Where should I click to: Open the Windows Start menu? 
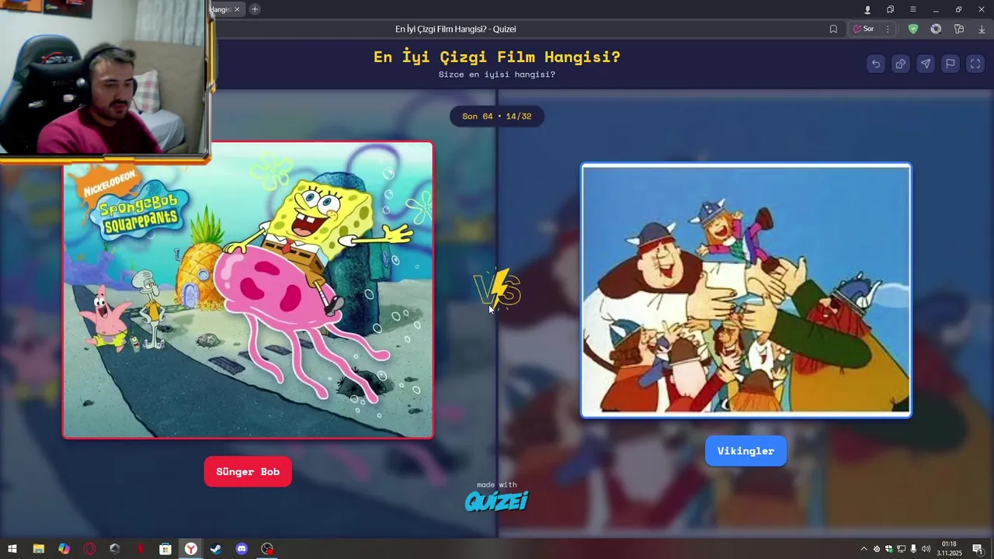12,549
